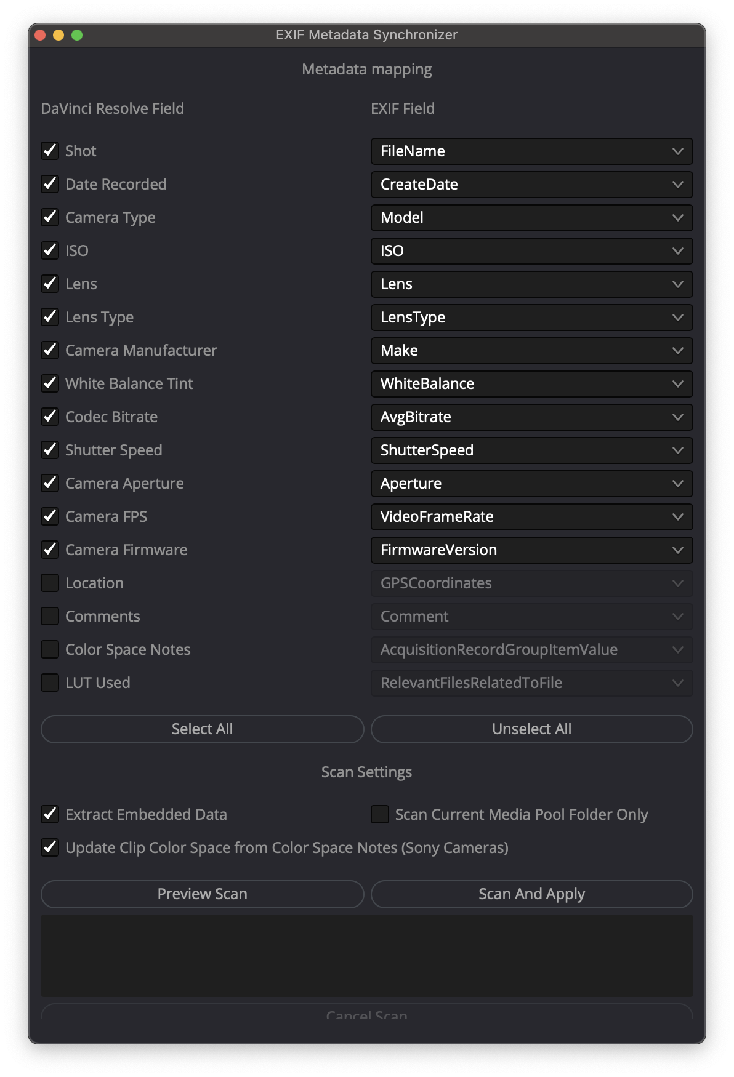Disable the Camera Aperture checkbox

[50, 483]
